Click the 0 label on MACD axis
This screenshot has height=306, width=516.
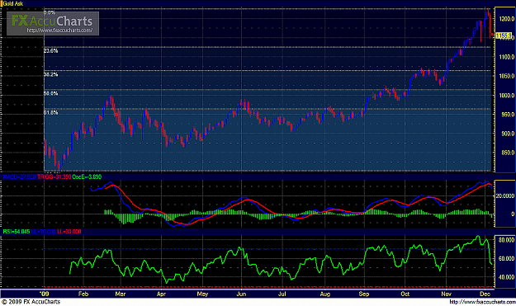tap(513, 214)
